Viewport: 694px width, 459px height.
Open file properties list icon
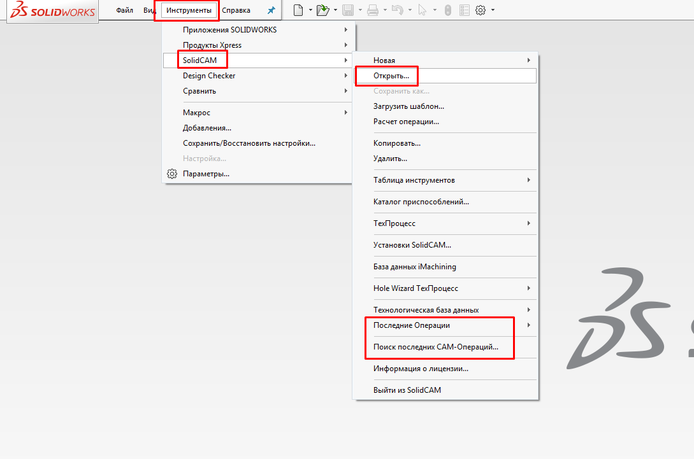point(465,10)
